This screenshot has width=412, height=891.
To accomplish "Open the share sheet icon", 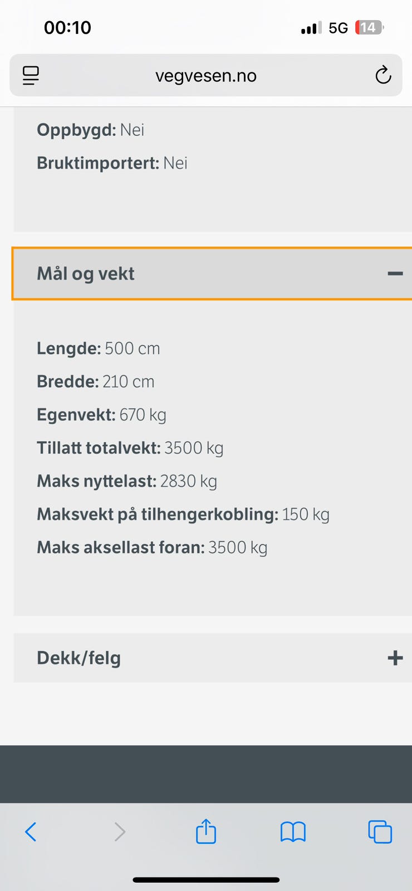I will (x=206, y=831).
